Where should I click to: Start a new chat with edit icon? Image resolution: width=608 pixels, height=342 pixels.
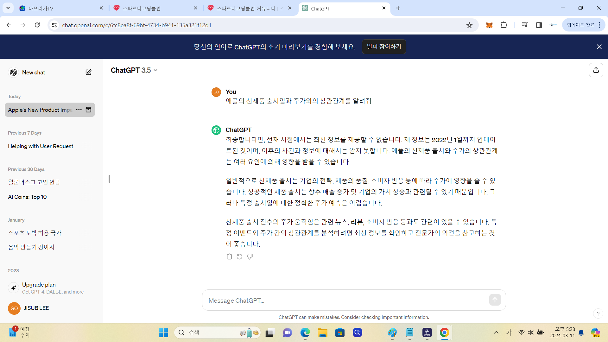88,72
